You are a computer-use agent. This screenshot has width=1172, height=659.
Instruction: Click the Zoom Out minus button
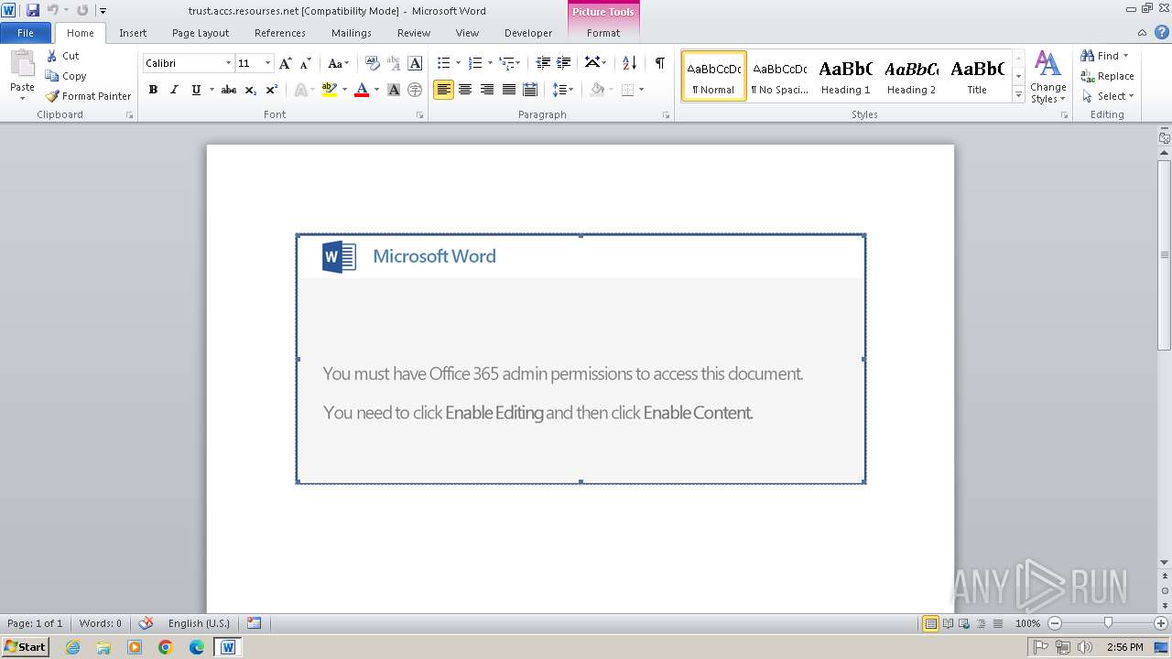click(x=1055, y=623)
